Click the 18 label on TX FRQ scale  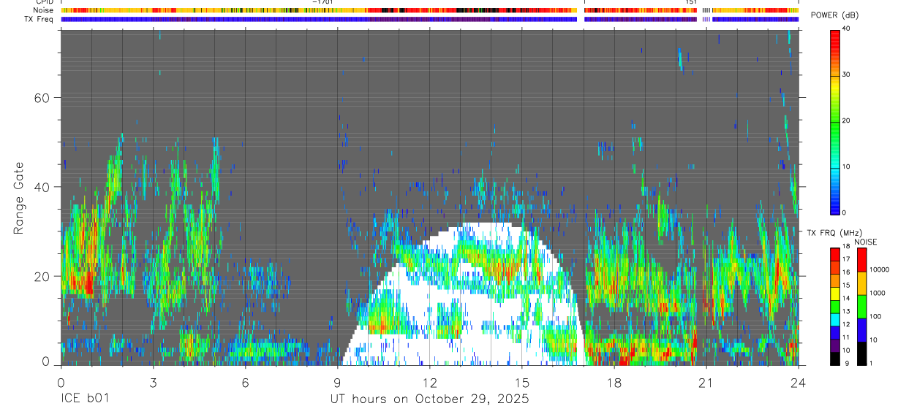tap(846, 246)
